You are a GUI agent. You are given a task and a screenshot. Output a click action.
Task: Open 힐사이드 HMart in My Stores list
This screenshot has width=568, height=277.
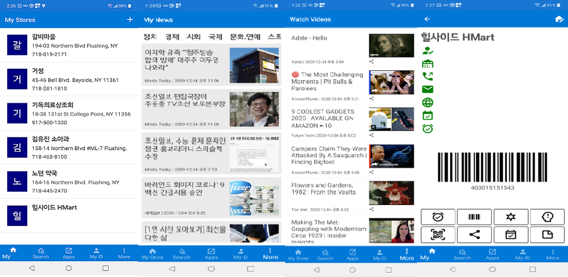point(69,216)
